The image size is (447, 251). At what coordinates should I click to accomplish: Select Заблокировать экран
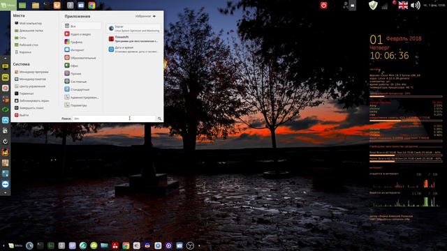(31, 100)
